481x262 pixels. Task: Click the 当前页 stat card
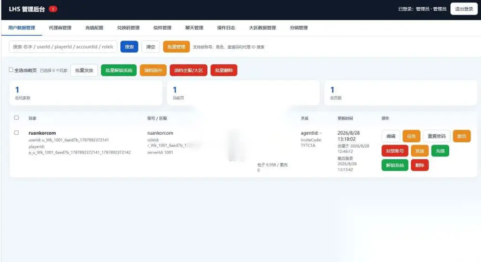[243, 93]
